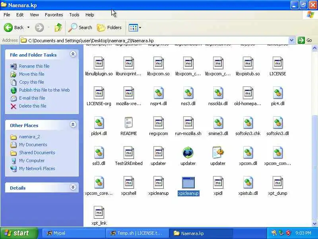Select the plds4.dll file icon
This screenshot has height=239, width=318.
(x=99, y=123)
